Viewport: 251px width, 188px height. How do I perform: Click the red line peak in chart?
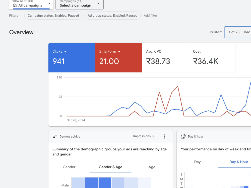pos(178,86)
